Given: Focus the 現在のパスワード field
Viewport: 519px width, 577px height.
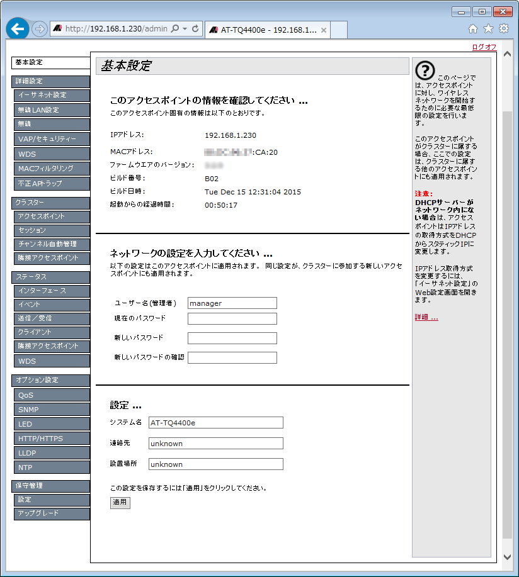Looking at the screenshot, I should [232, 318].
